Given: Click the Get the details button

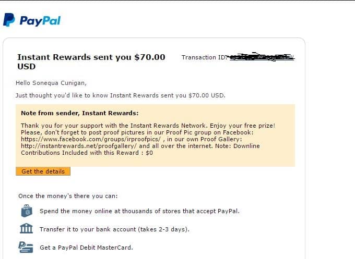Looking at the screenshot, I should 43,171.
